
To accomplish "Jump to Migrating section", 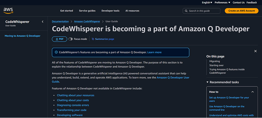I will 214,61.
